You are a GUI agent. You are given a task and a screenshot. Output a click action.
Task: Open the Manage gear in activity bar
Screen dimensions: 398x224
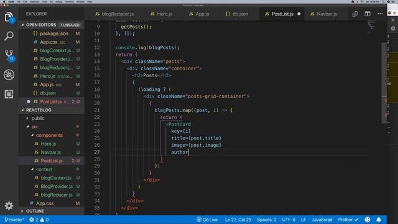tap(9, 205)
